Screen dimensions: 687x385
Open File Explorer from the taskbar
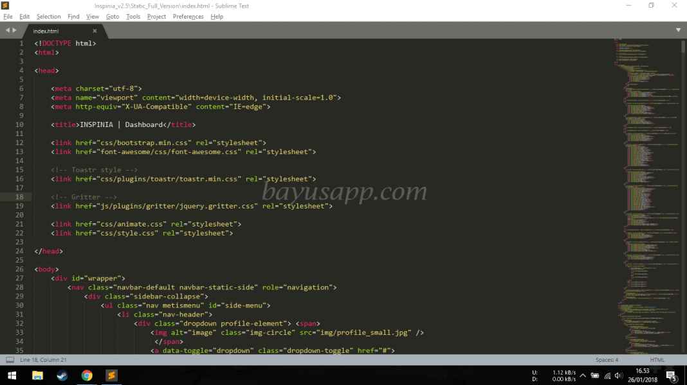point(37,375)
